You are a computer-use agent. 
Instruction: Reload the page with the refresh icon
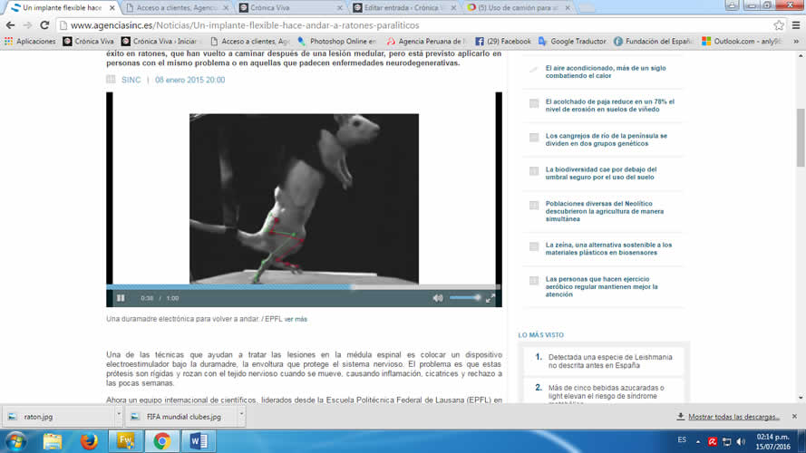(x=44, y=25)
